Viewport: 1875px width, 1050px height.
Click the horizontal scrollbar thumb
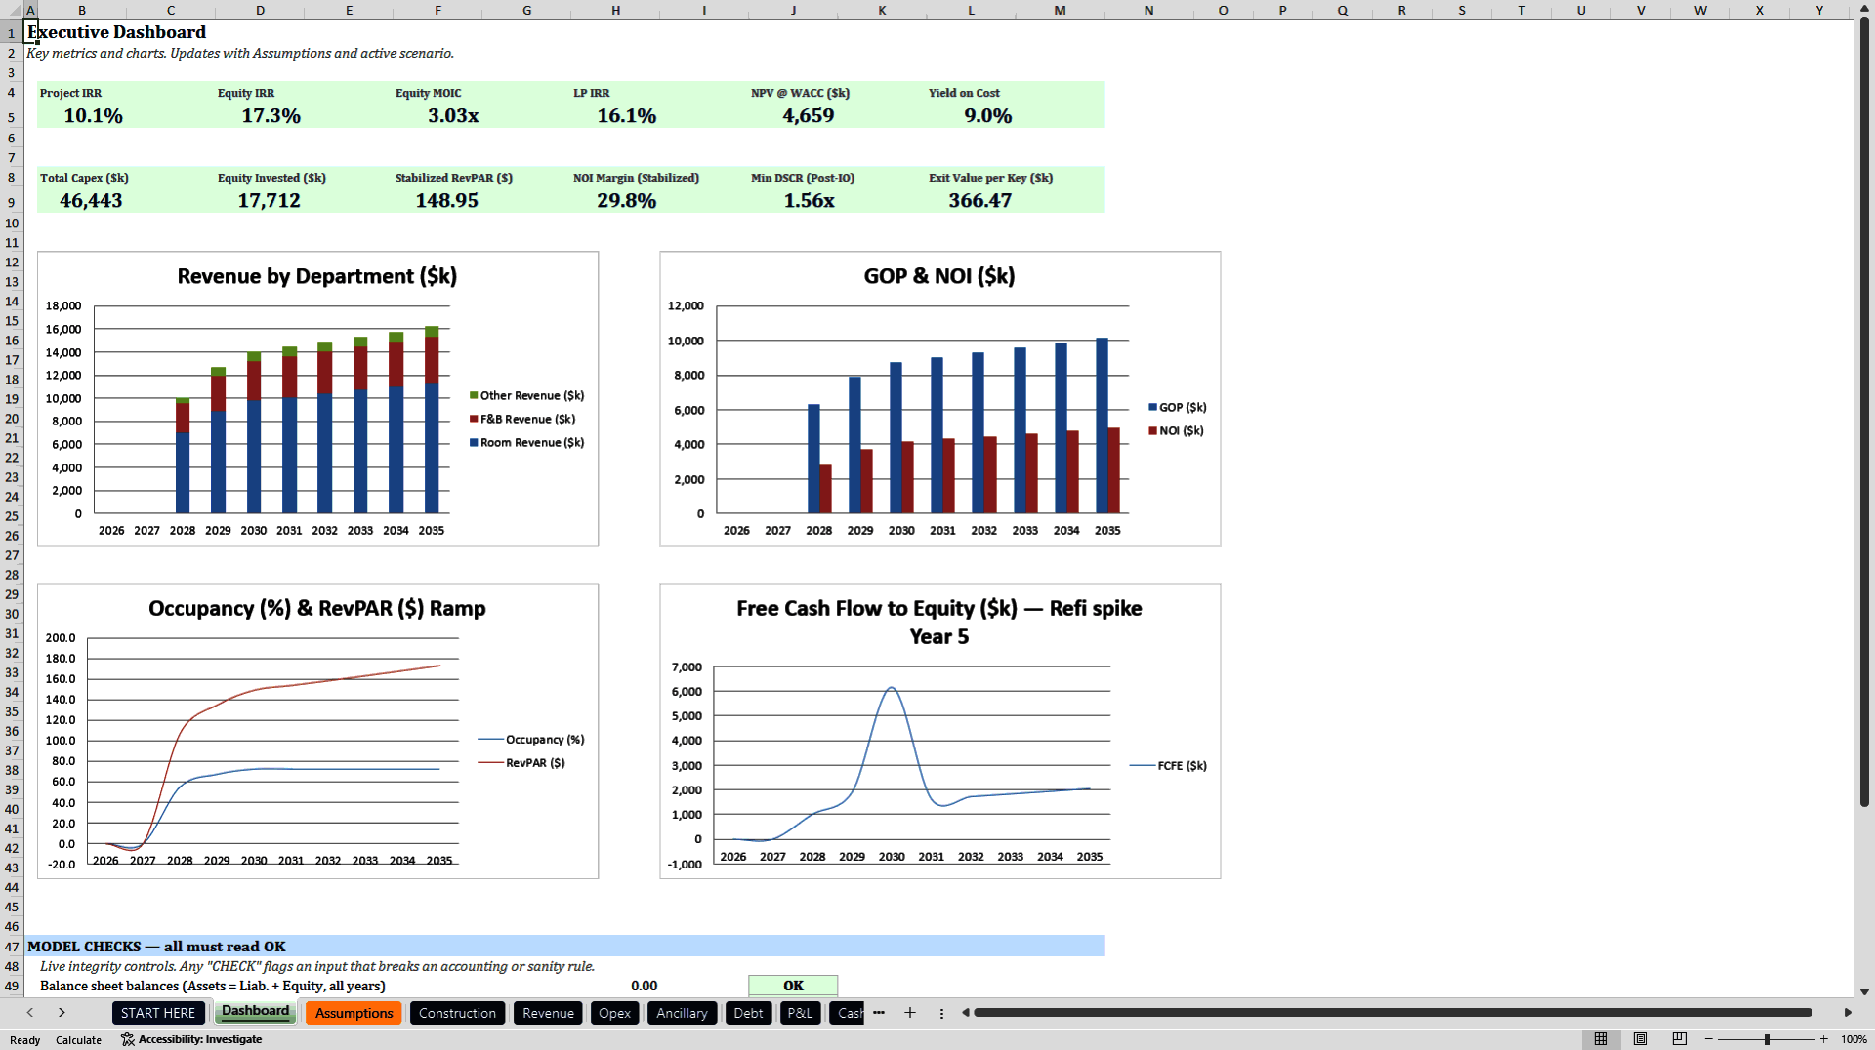coord(1393,1013)
